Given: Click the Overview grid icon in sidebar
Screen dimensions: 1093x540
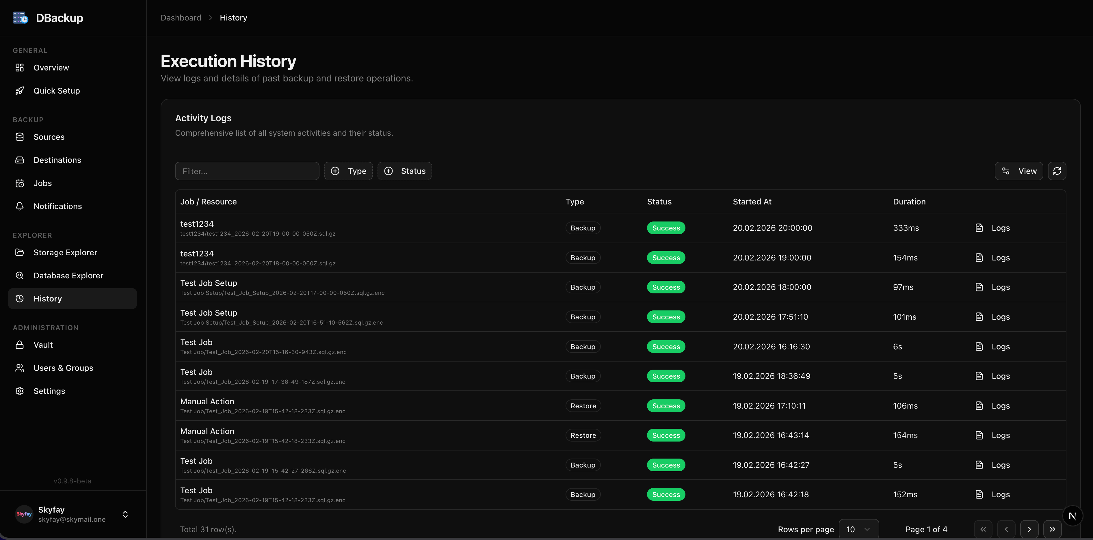Looking at the screenshot, I should click(20, 68).
